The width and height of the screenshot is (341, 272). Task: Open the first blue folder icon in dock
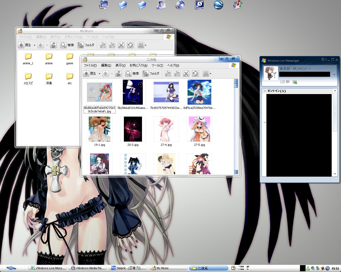click(x=123, y=5)
